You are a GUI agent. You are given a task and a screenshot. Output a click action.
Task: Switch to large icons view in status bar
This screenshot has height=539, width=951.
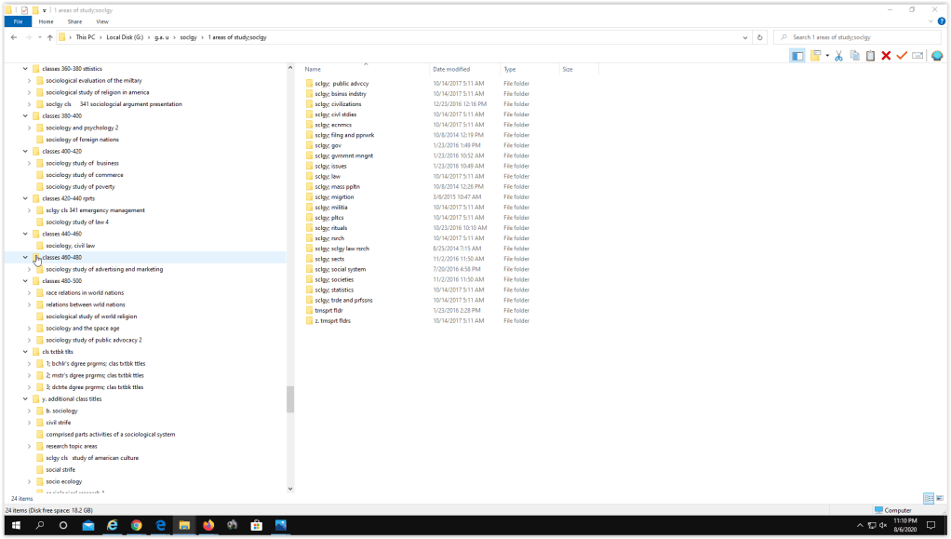pos(939,499)
